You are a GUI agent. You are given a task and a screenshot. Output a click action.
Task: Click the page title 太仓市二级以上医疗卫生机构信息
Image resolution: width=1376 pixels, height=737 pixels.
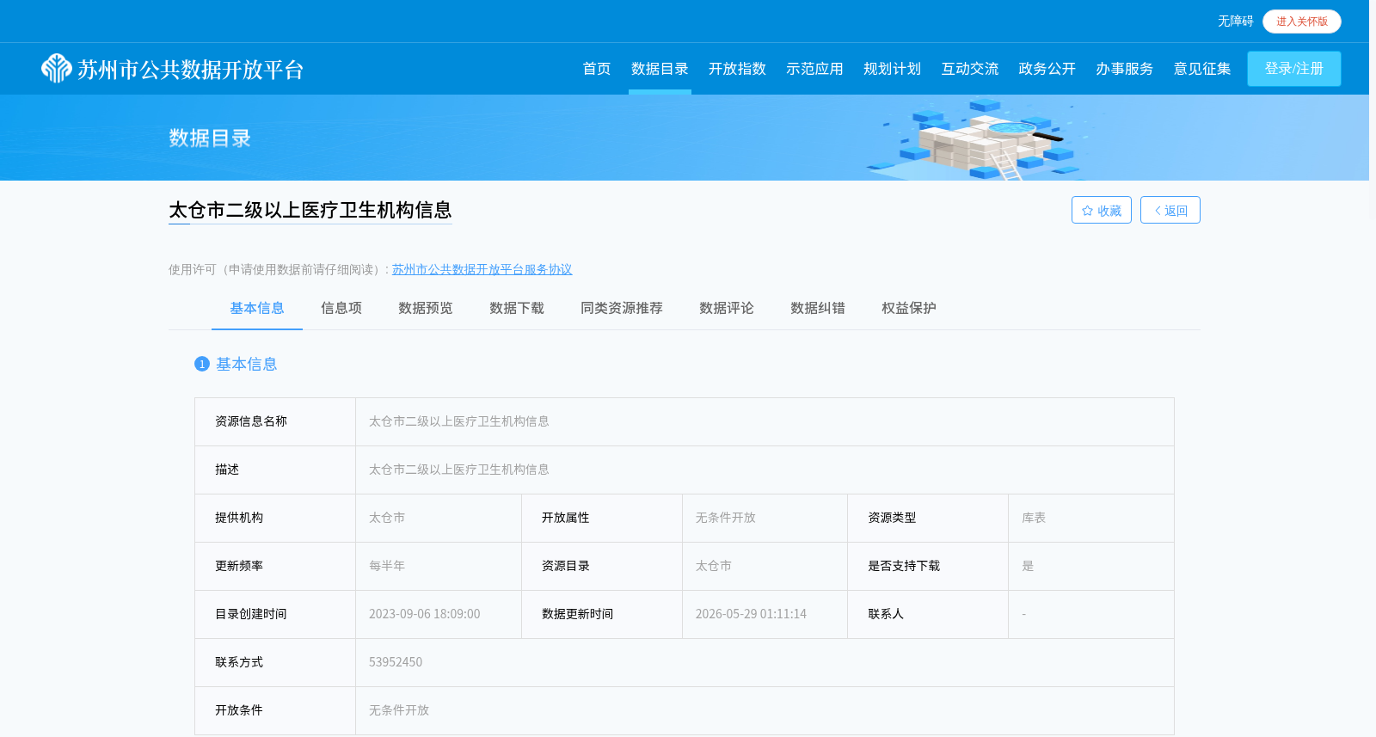pos(310,210)
